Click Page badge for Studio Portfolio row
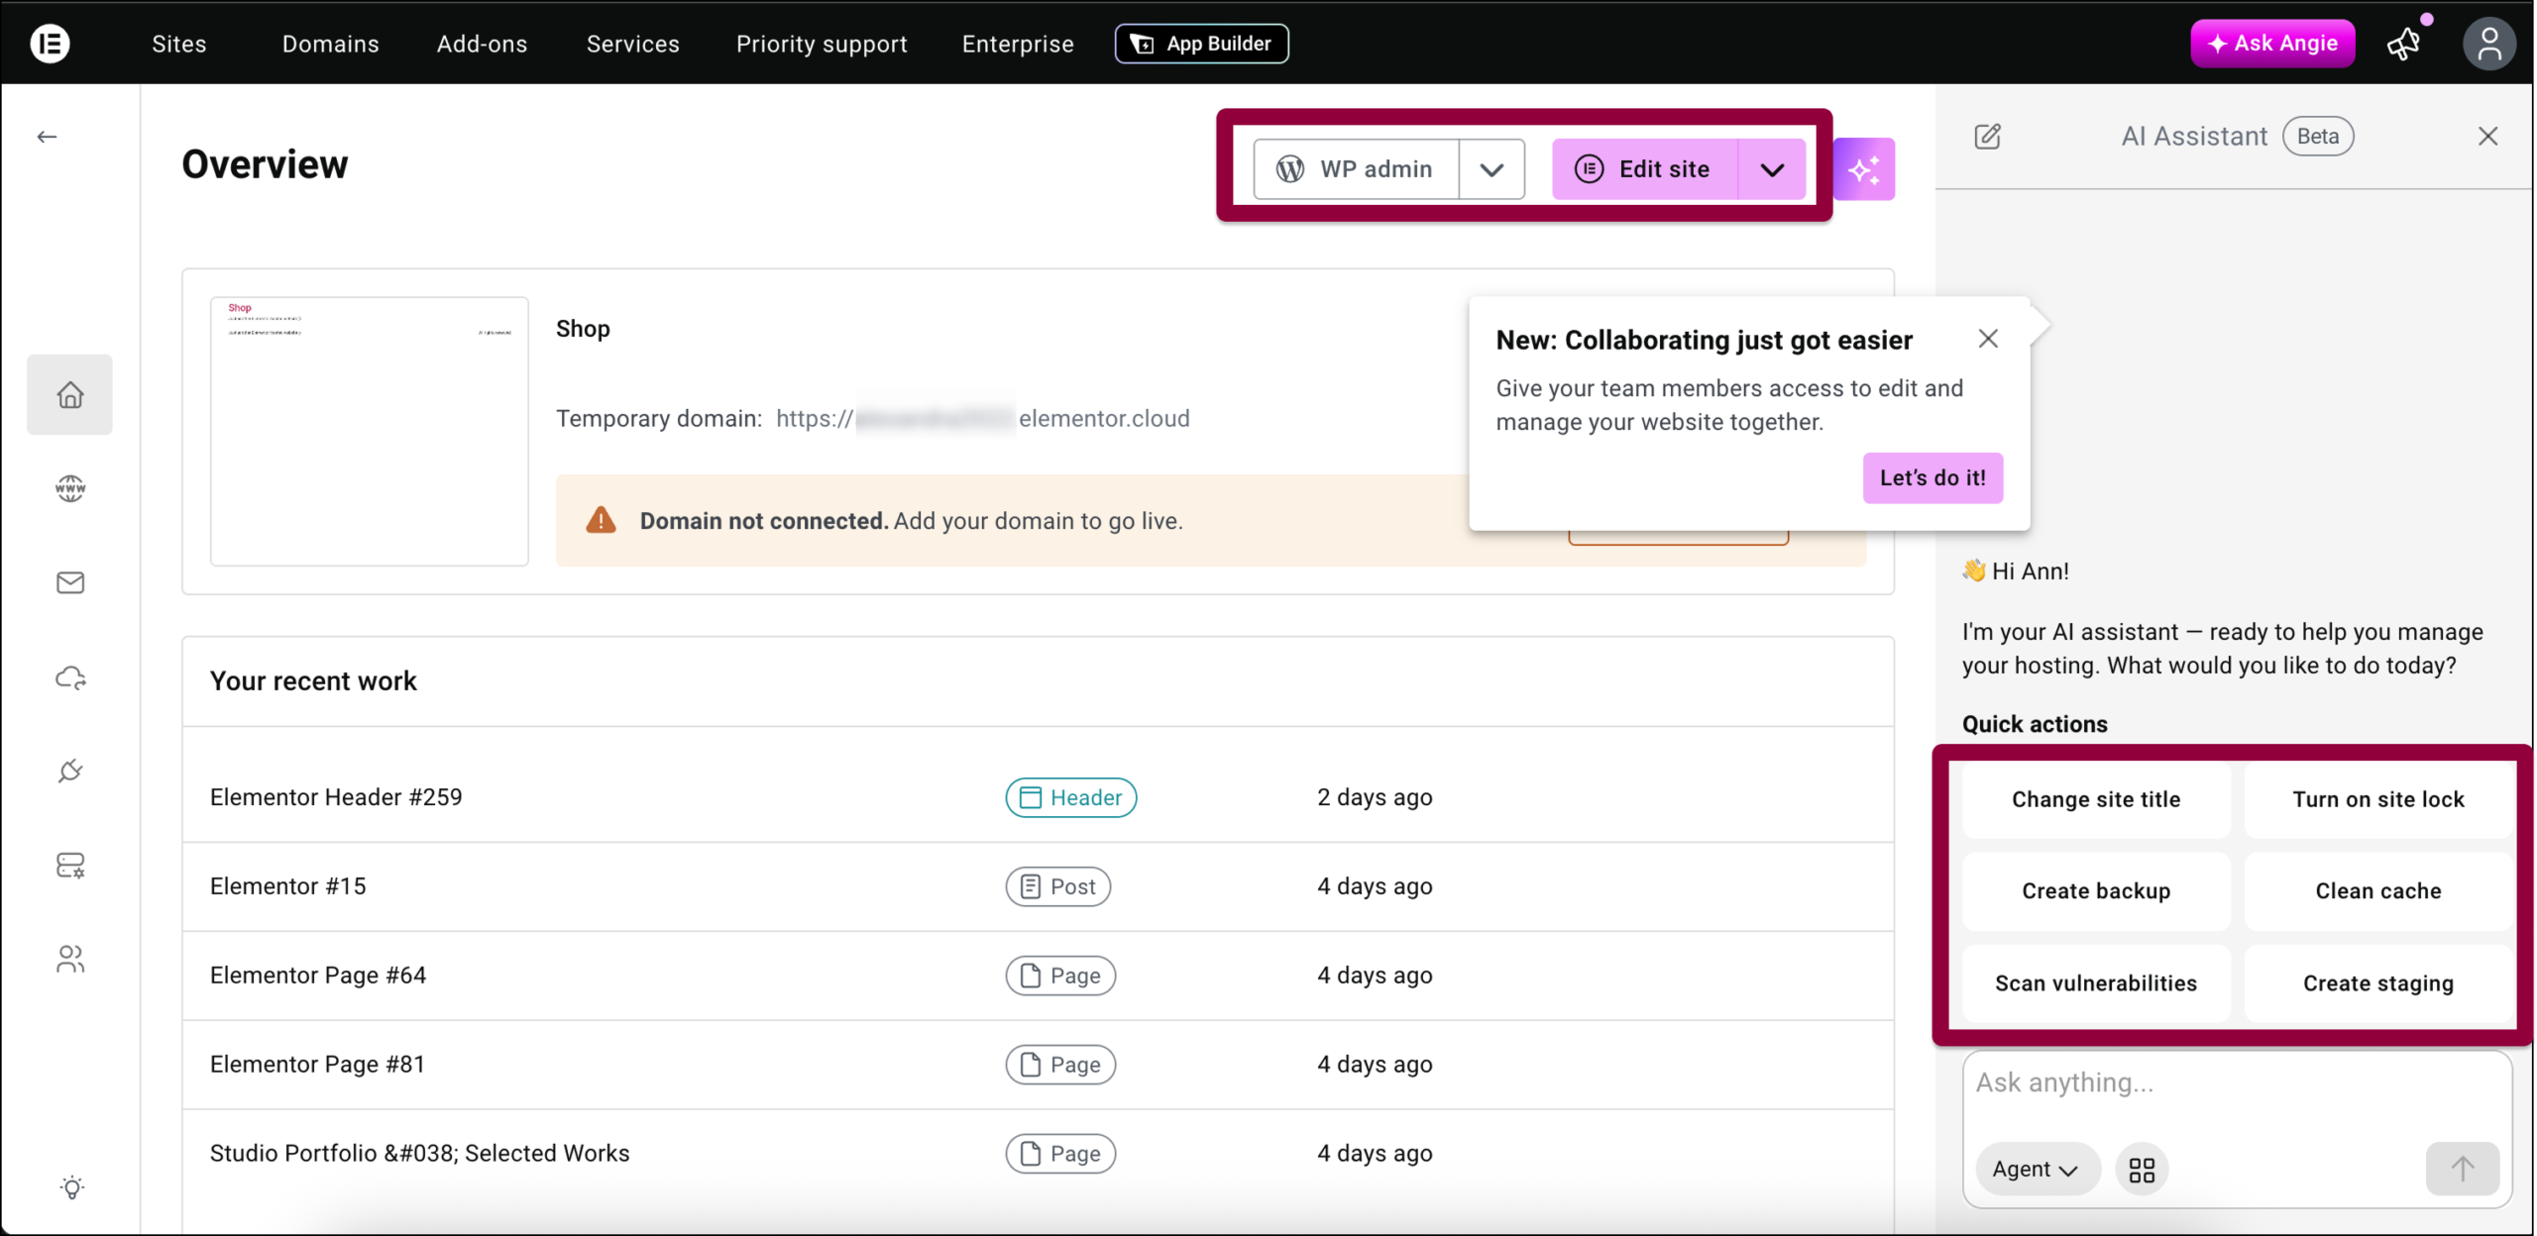This screenshot has height=1236, width=2537. pyautogui.click(x=1060, y=1154)
